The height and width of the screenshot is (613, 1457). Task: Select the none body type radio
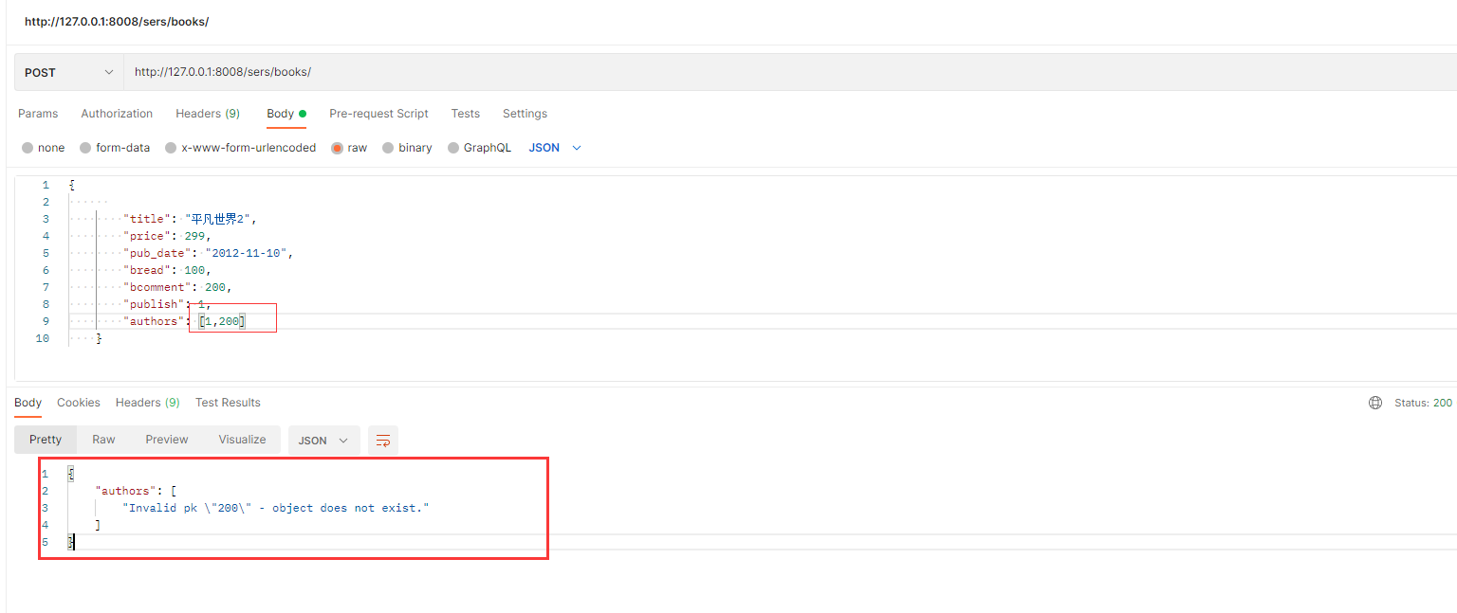(x=28, y=148)
